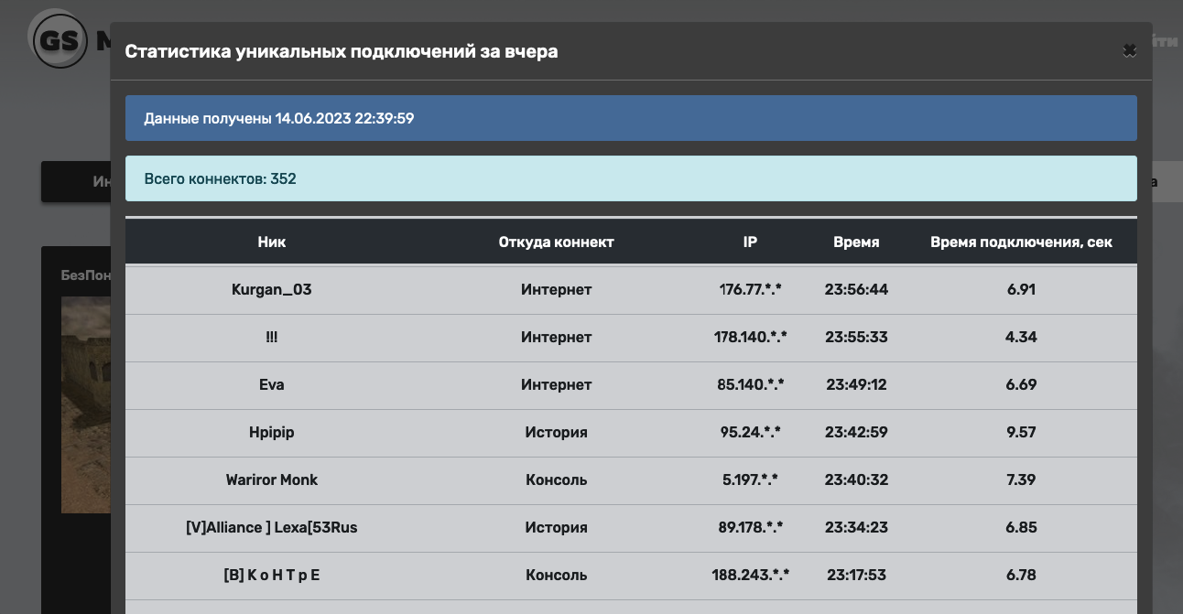1183x614 pixels.
Task: Click the GS logo icon
Action: (x=59, y=38)
